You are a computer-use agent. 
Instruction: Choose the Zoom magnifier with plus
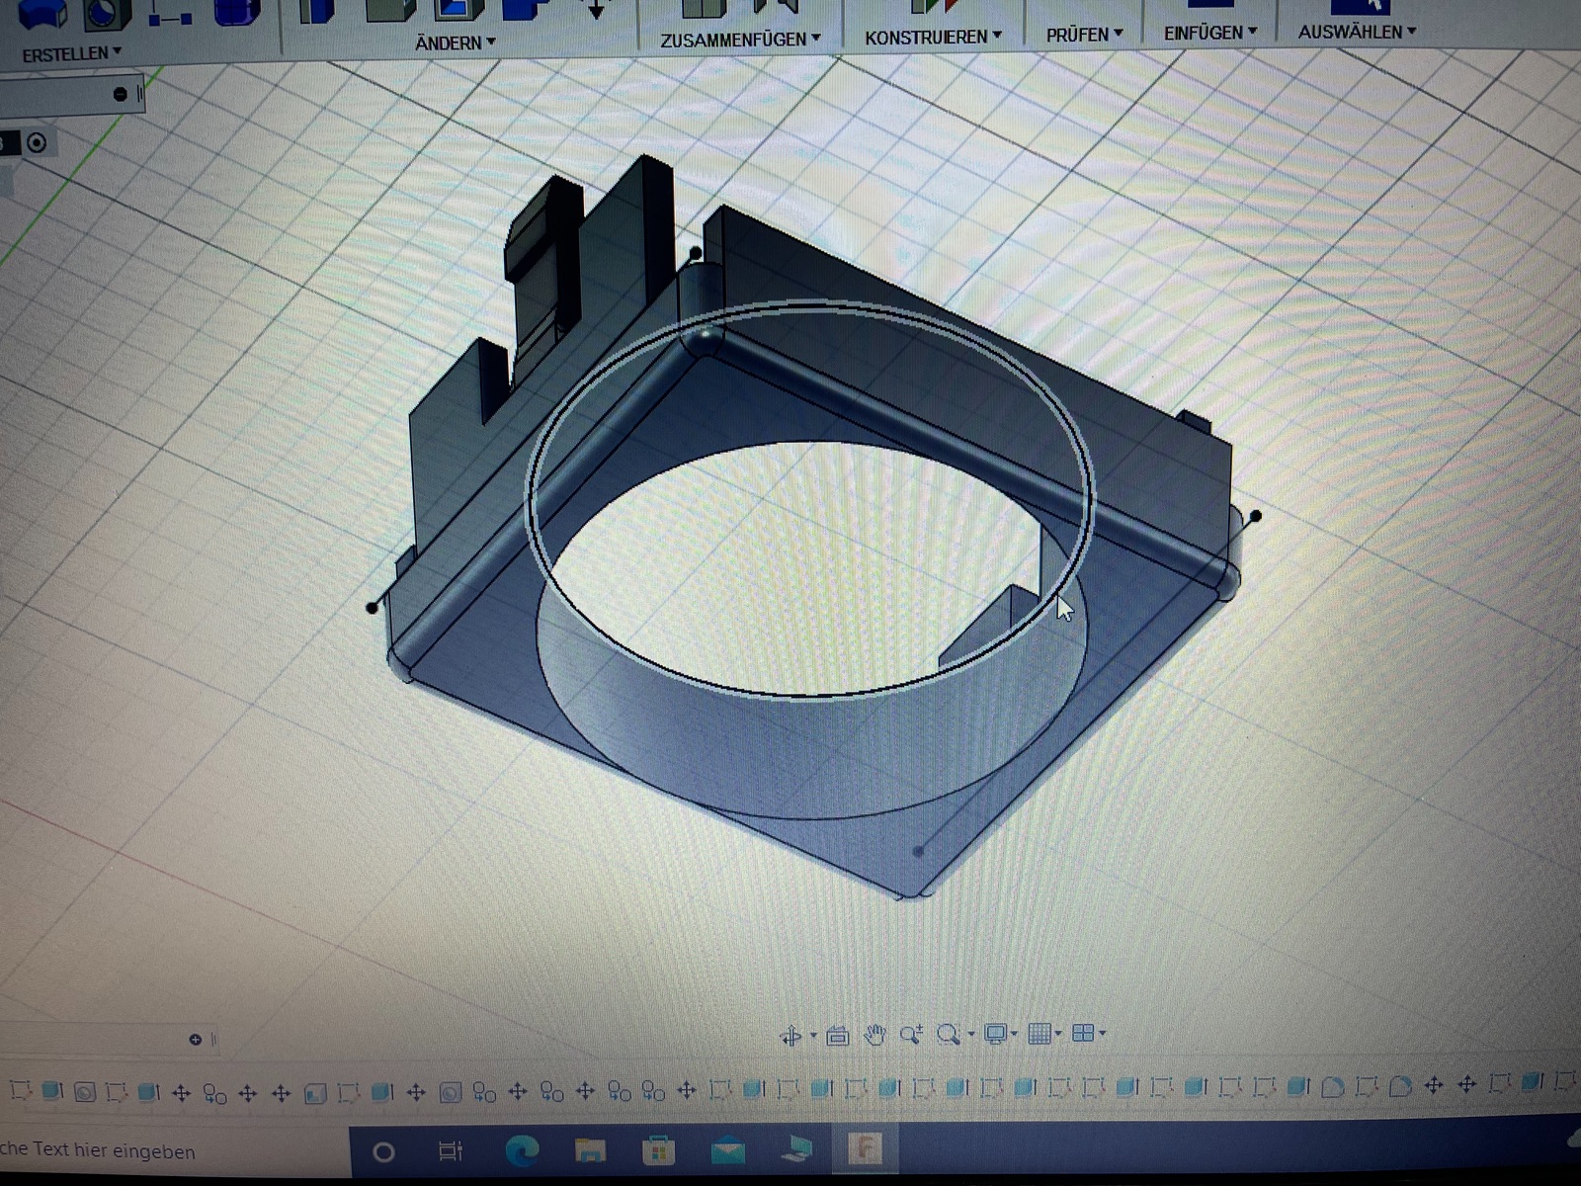coord(911,1035)
